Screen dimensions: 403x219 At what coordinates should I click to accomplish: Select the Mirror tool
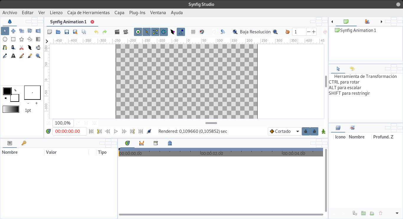tap(38, 31)
